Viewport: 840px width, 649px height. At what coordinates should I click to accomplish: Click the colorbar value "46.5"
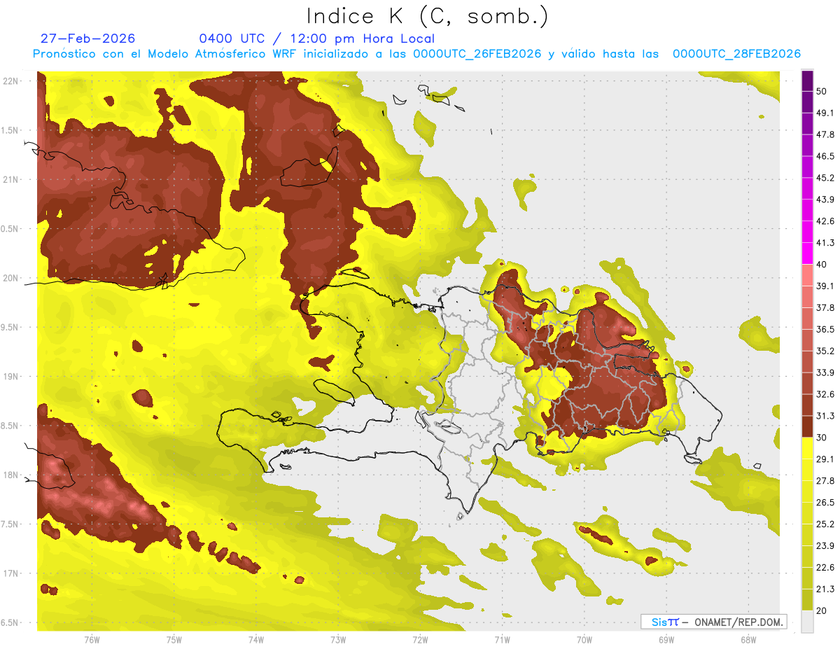pyautogui.click(x=825, y=156)
